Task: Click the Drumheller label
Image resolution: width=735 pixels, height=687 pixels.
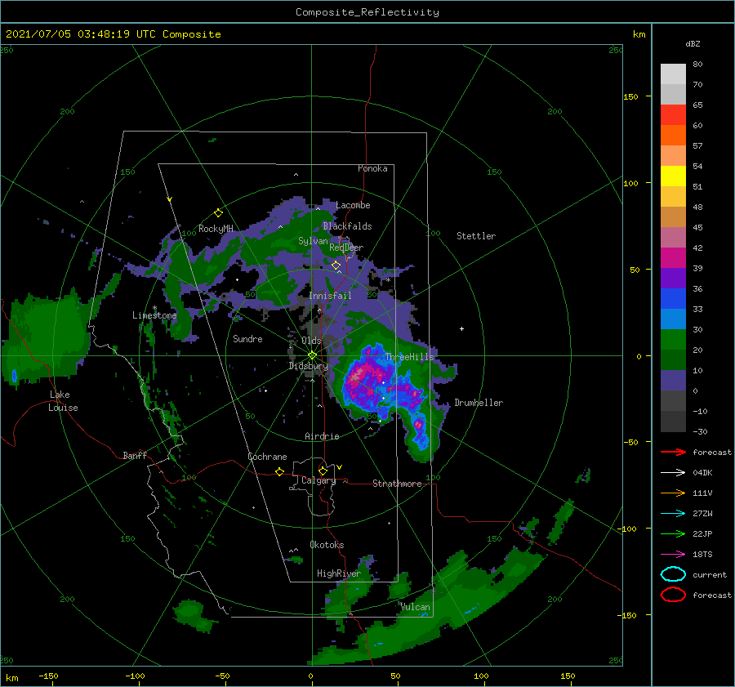Action: click(479, 403)
